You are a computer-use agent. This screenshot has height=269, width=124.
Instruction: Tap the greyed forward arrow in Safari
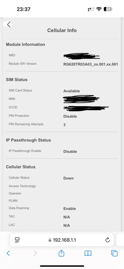tap(35, 253)
